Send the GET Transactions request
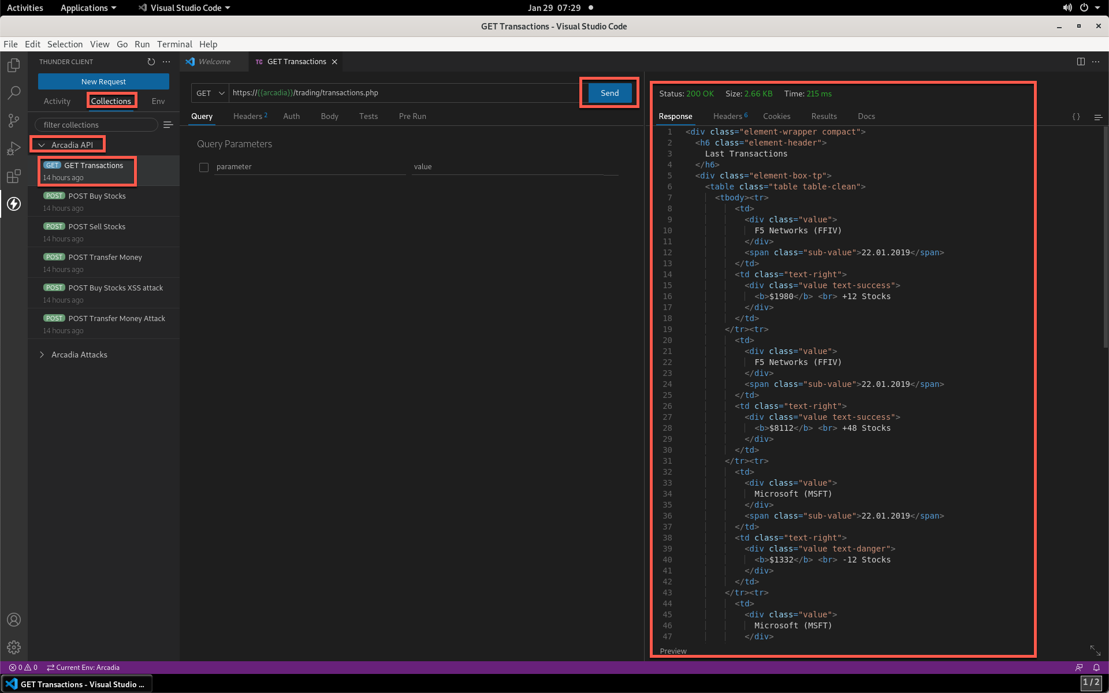The image size is (1109, 693). pyautogui.click(x=609, y=93)
